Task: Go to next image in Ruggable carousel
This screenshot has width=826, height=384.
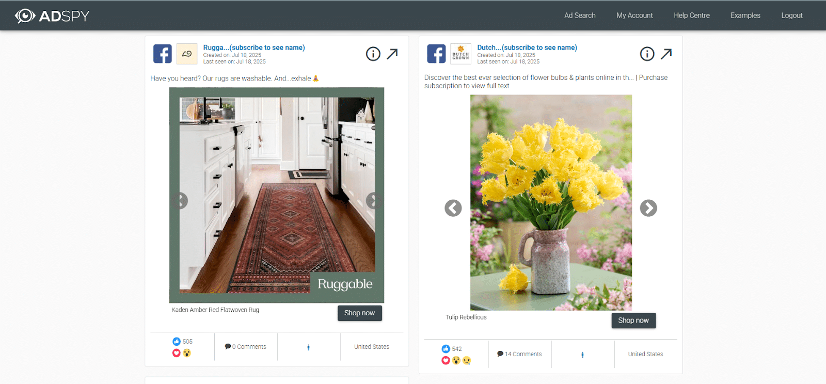Action: [373, 200]
